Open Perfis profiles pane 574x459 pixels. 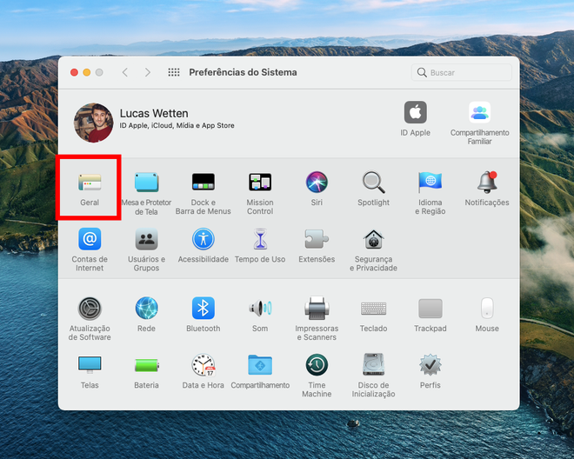pyautogui.click(x=430, y=365)
